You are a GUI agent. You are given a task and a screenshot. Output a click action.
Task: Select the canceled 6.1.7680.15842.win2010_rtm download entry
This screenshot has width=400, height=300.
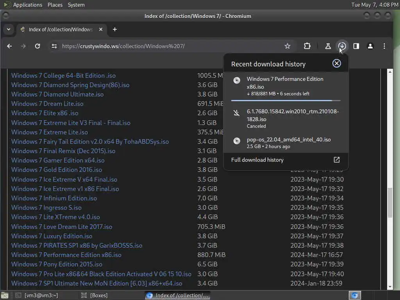286,119
